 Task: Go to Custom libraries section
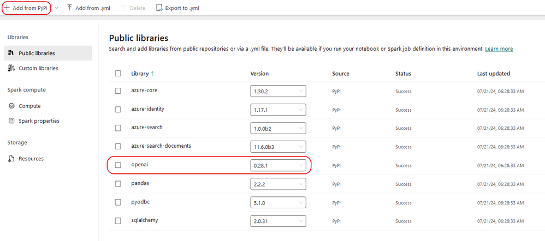[38, 68]
